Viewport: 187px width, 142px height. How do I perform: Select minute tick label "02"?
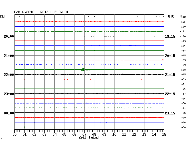34,135
